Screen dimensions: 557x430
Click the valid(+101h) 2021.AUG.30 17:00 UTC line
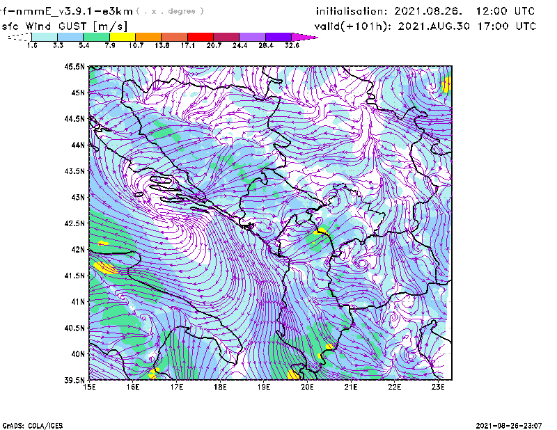click(x=425, y=26)
